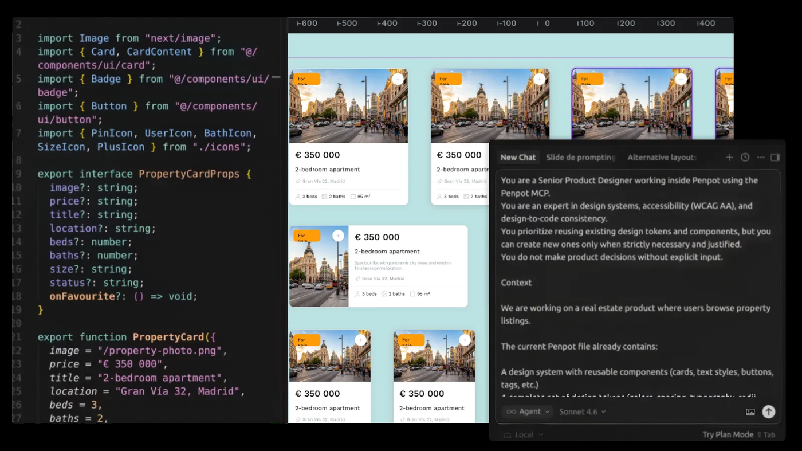Open the Local environment dropdown
This screenshot has width=802, height=451.
pos(524,434)
